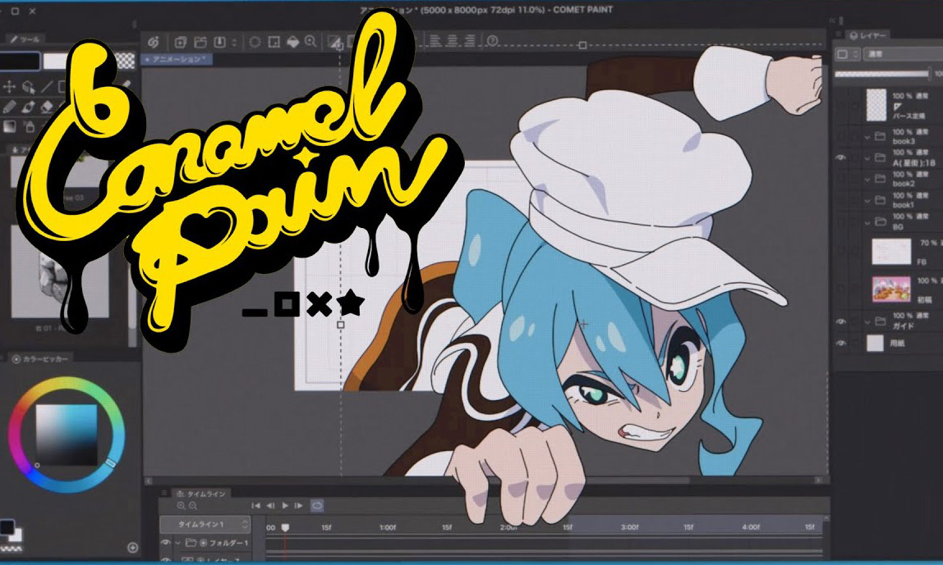Viewport: 943px width, 565px height.
Task: Select the Eraser tool
Action: [47, 107]
